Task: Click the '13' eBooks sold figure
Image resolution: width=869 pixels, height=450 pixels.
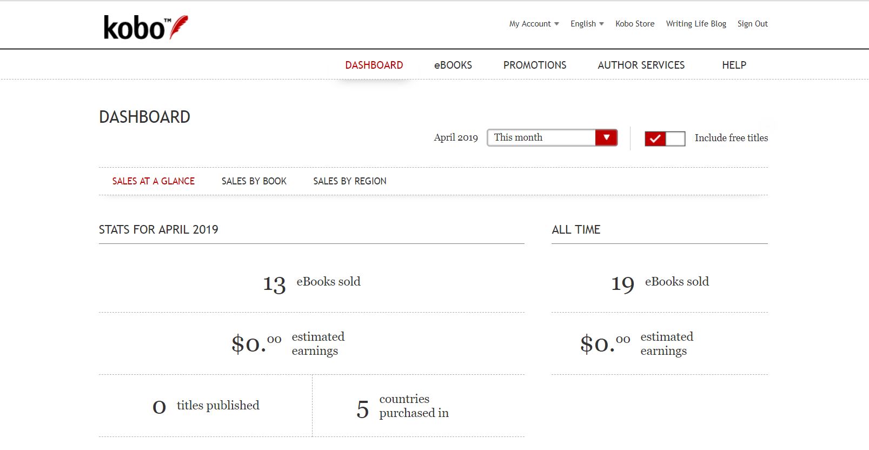Action: [x=274, y=284]
